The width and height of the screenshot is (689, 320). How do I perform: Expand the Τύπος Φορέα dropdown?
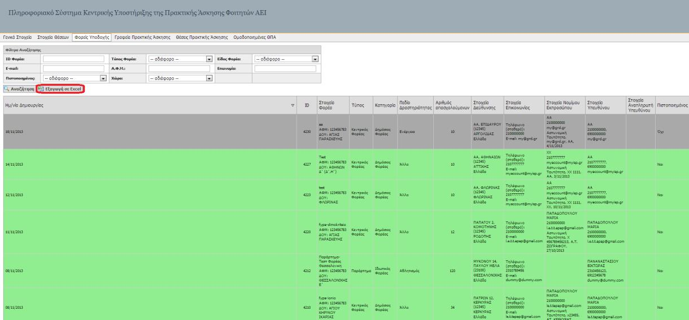180,59
